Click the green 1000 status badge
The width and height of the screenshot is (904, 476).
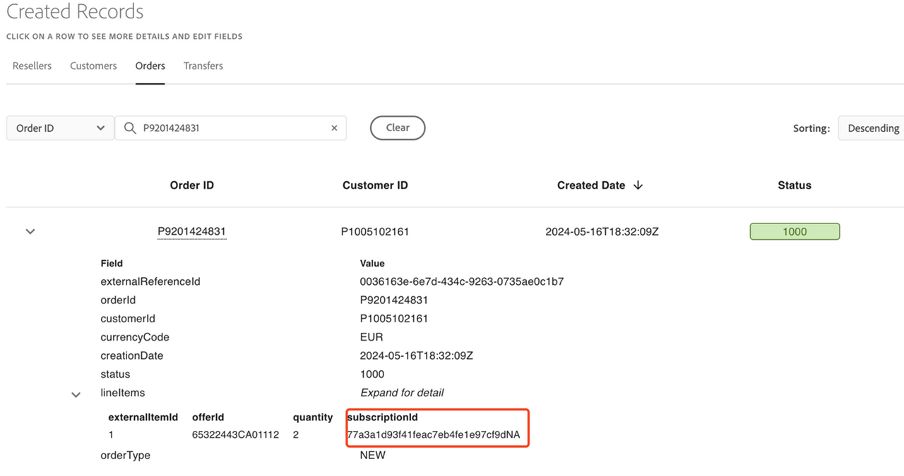pos(794,231)
